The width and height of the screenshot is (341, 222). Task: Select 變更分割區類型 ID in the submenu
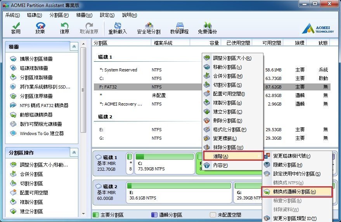point(297,218)
